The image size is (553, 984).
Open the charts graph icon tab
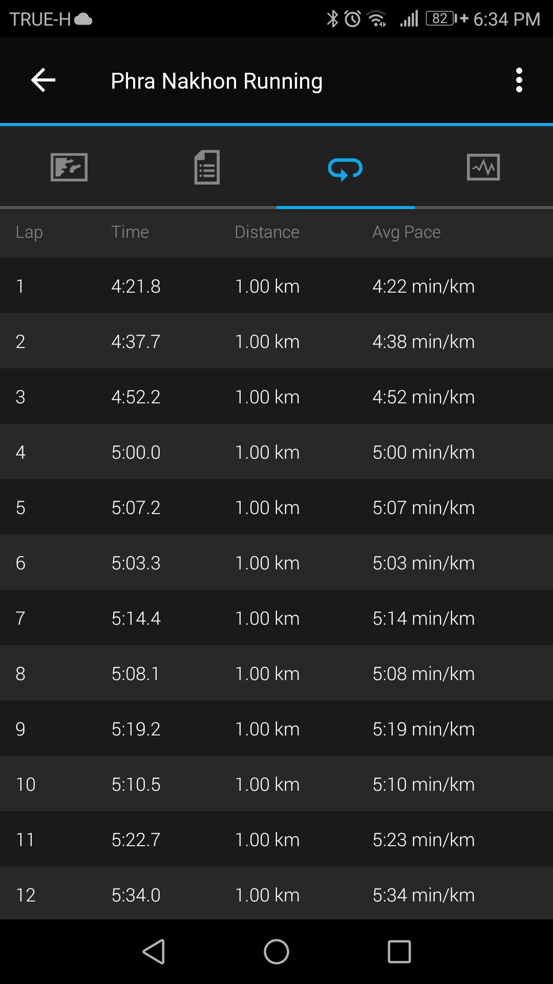point(484,167)
